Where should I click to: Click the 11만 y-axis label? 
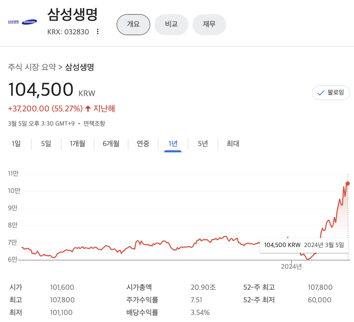pos(13,174)
